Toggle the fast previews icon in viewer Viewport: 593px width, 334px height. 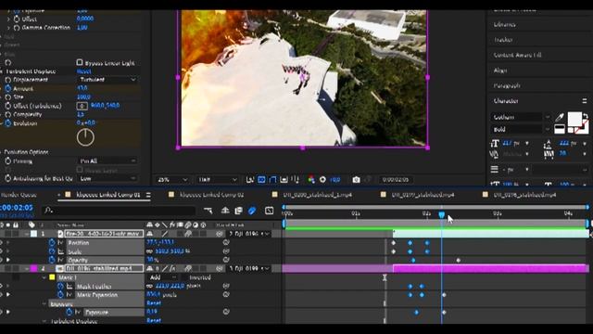click(250, 179)
